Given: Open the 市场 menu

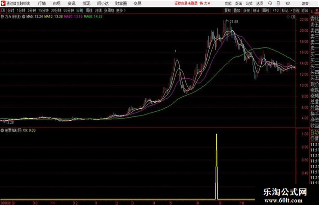Looking at the screenshot, I should [57, 3].
